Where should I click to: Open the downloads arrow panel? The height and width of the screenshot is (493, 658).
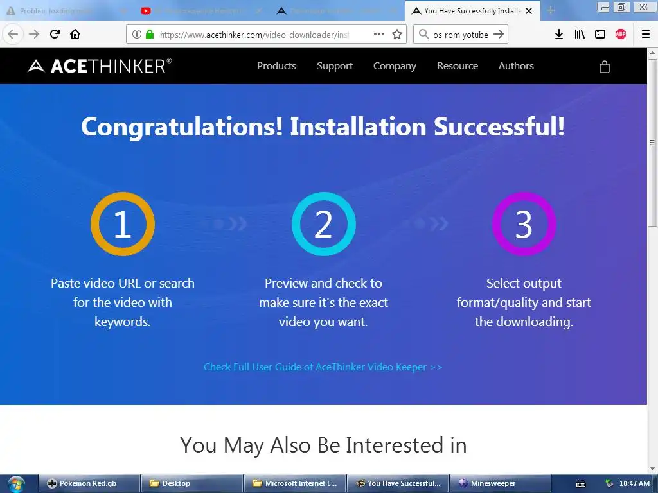[x=558, y=35]
